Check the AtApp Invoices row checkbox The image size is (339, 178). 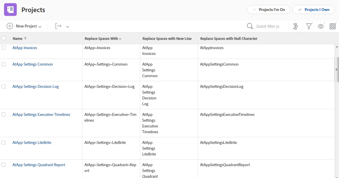coord(3,48)
